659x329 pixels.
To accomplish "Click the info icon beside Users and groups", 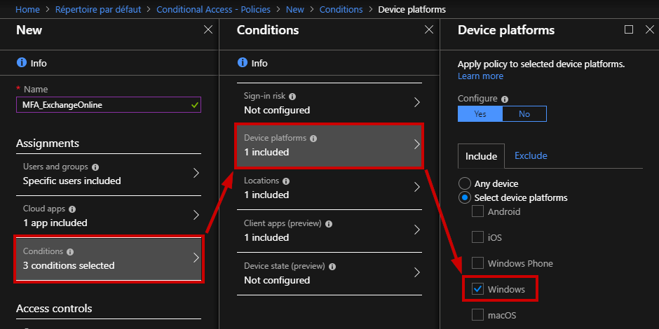I will [x=95, y=167].
